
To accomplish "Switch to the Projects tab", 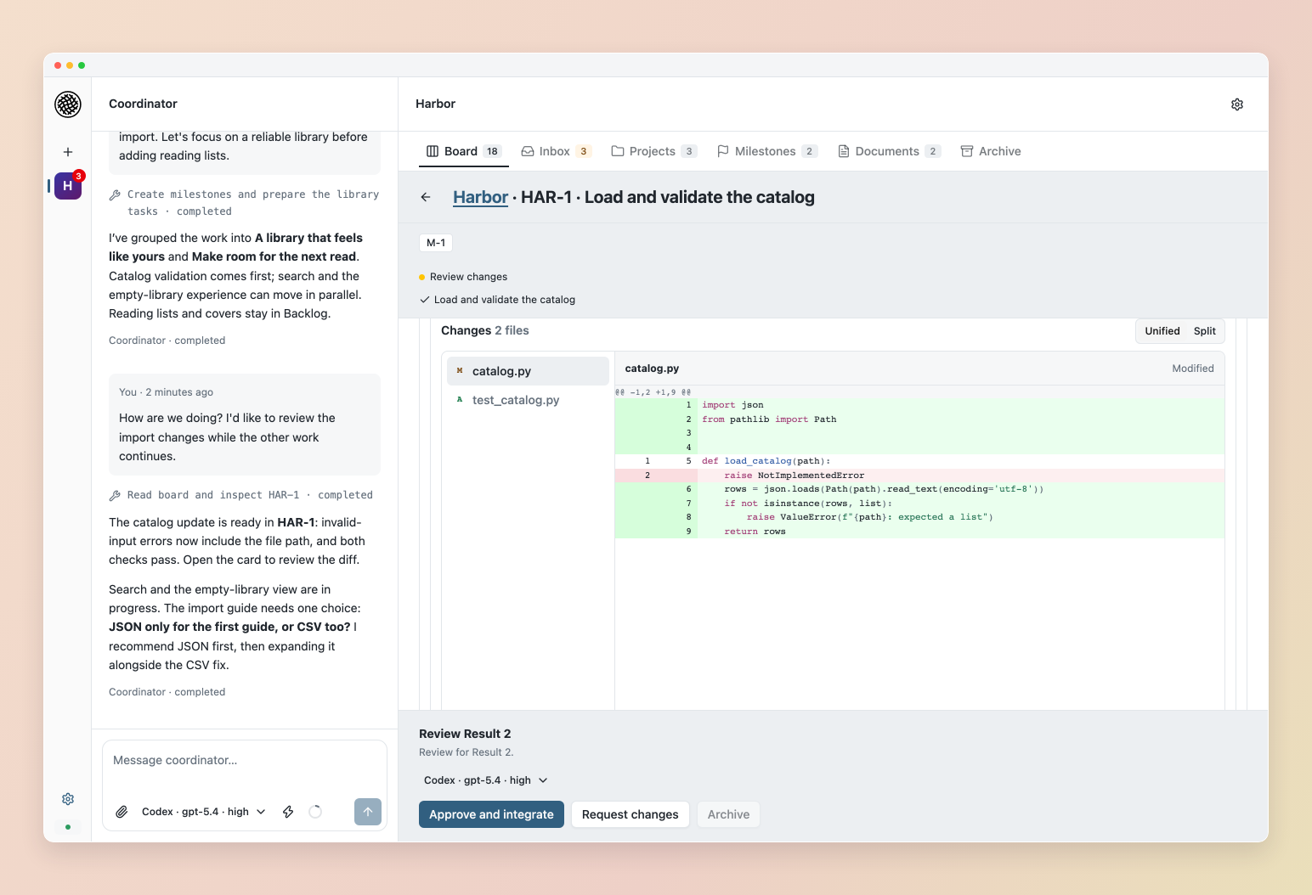I will click(x=654, y=151).
